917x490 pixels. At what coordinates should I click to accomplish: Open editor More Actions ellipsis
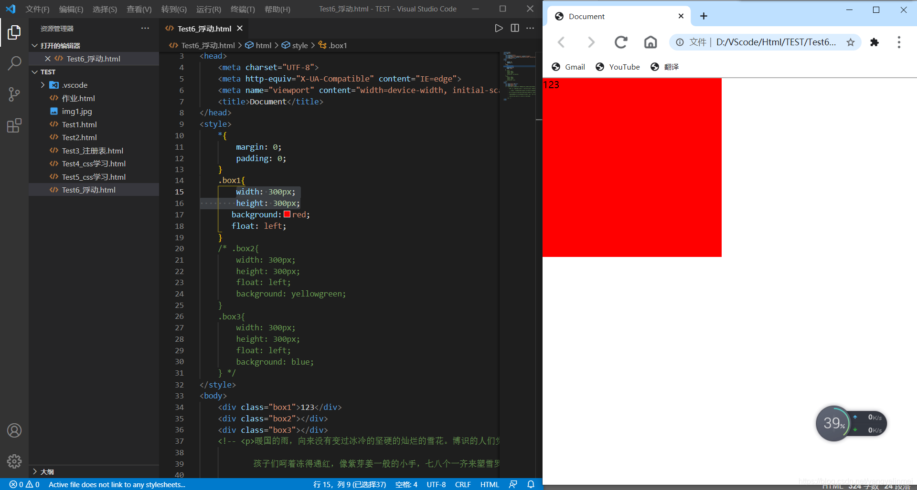[x=530, y=28]
